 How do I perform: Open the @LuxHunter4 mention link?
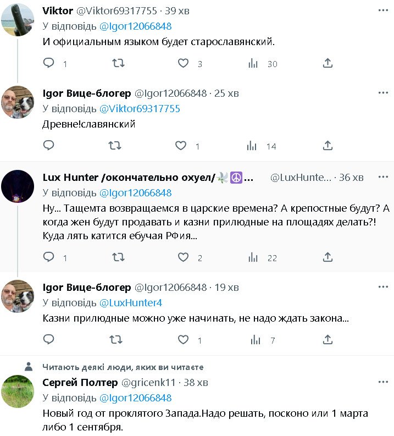click(130, 303)
